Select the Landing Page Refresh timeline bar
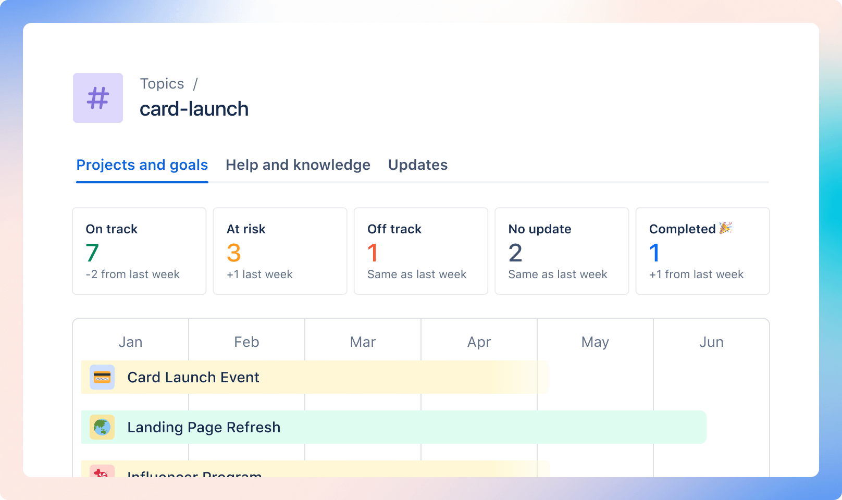Image resolution: width=842 pixels, height=500 pixels. [469, 427]
